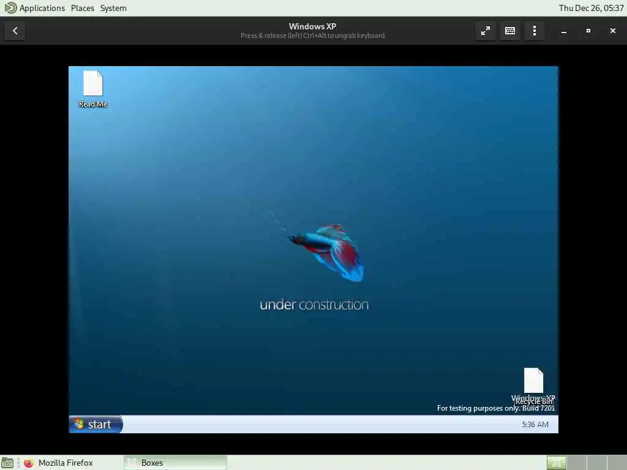Open the keyboard shortcuts button
Image resolution: width=627 pixels, height=470 pixels.
point(510,31)
